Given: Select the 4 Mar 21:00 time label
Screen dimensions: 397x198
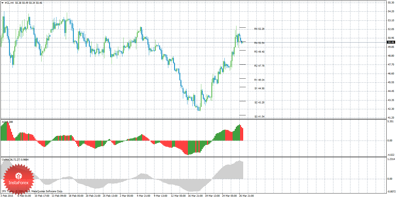Looking at the screenshot, I should pyautogui.click(x=144, y=196).
